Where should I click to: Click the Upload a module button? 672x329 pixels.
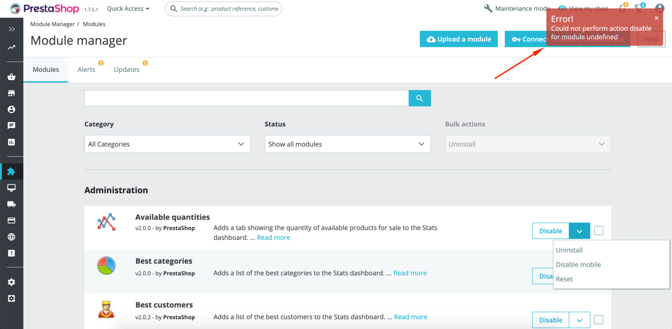pyautogui.click(x=458, y=39)
